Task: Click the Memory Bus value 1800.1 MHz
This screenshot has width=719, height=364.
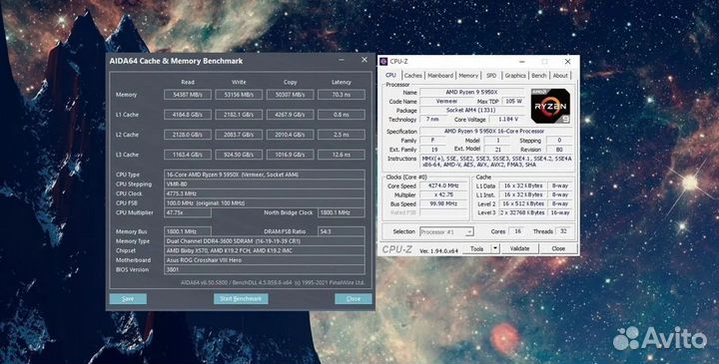Action: coord(188,231)
